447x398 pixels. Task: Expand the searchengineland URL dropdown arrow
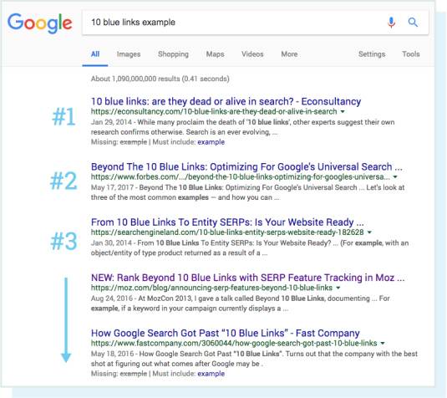tap(369, 232)
